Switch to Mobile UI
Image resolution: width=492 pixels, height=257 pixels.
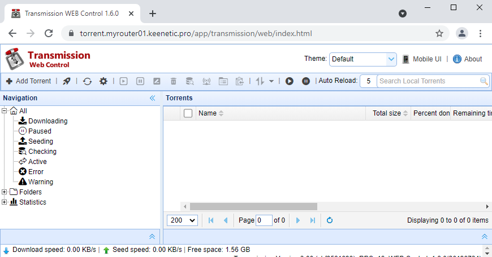coord(421,59)
